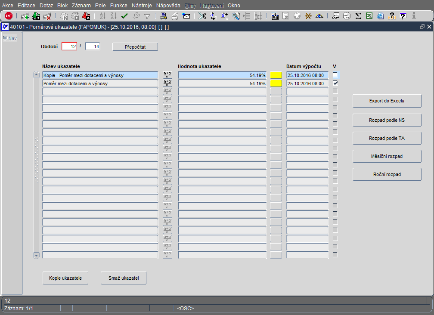434x315 pixels.
Task: Click the context help window question icon
Action: 403,16
